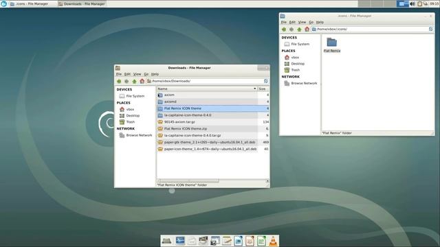Select the paper-icon-theme deb package
Screen dimensions: 440x247
212,149
